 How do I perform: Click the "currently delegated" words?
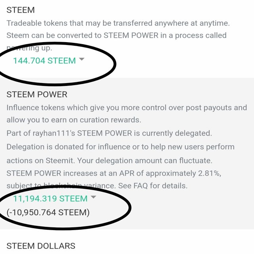[x=177, y=133]
